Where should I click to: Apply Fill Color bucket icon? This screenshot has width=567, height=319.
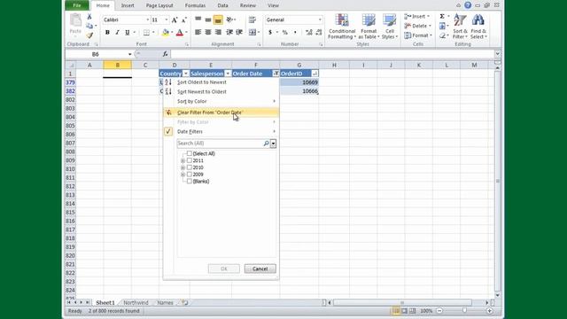(x=166, y=32)
